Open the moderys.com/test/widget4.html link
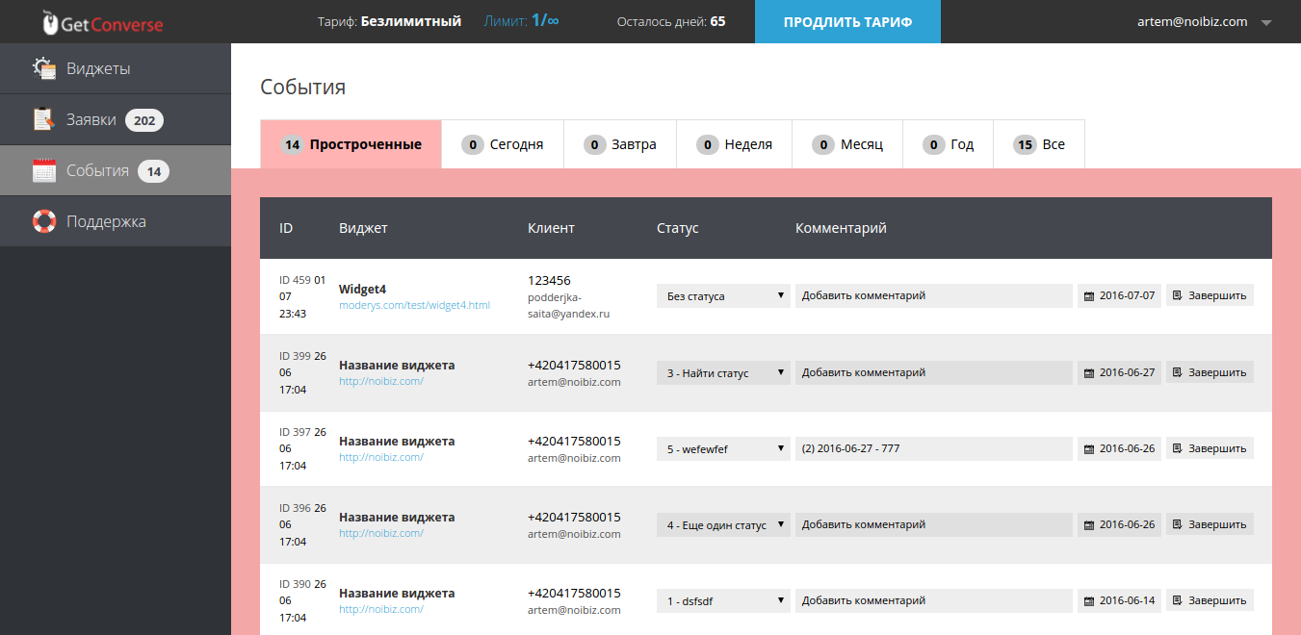 [414, 305]
